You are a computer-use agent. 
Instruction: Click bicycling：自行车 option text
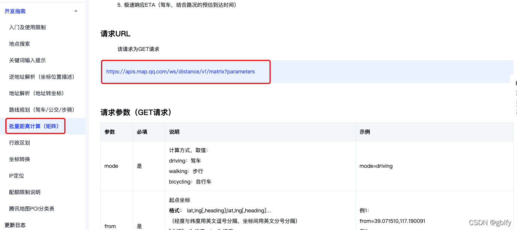pos(190,182)
